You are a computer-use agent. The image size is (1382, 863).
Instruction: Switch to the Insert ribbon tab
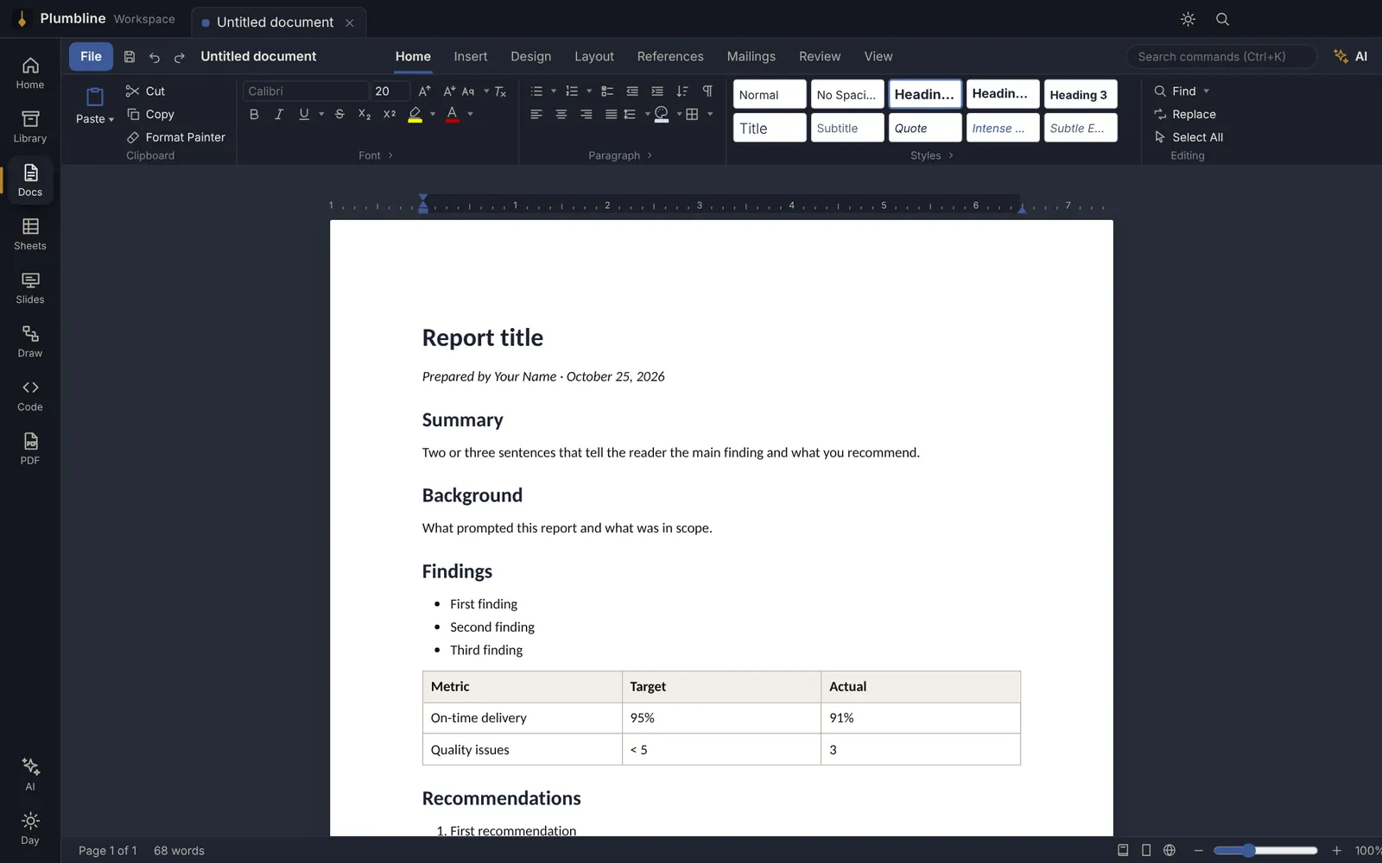(471, 56)
